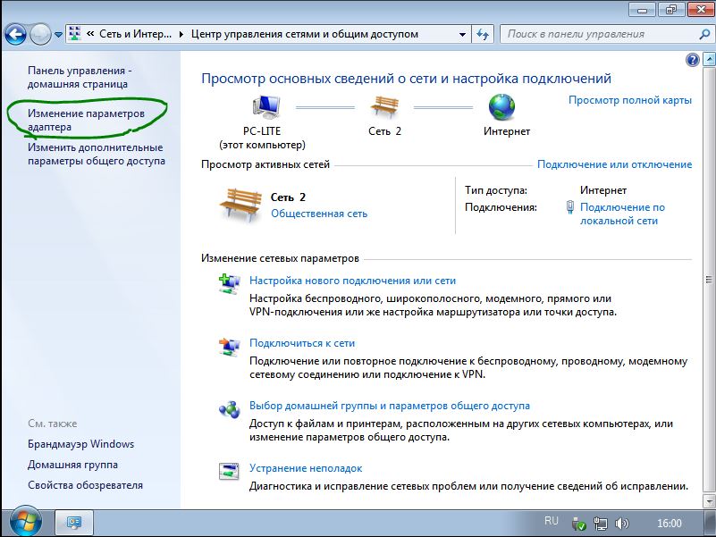Viewport: 716px width, 537px height.
Task: Click the RU language indicator
Action: [x=552, y=521]
